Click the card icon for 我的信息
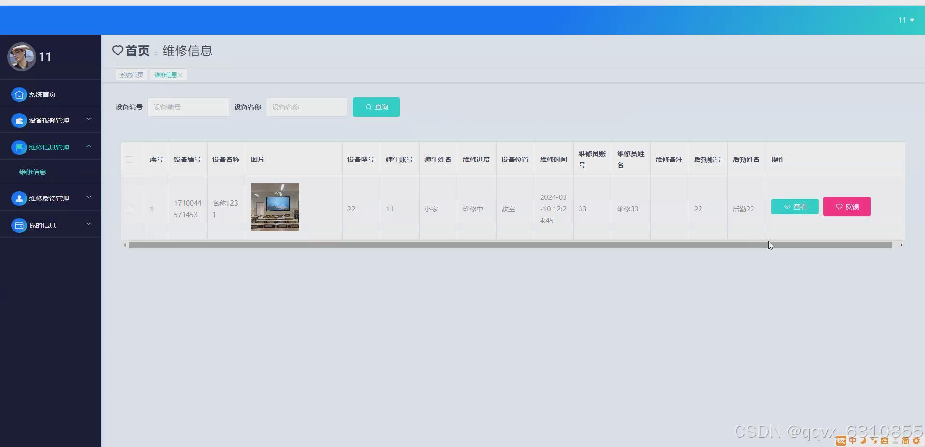This screenshot has height=447, width=925. pyautogui.click(x=19, y=225)
